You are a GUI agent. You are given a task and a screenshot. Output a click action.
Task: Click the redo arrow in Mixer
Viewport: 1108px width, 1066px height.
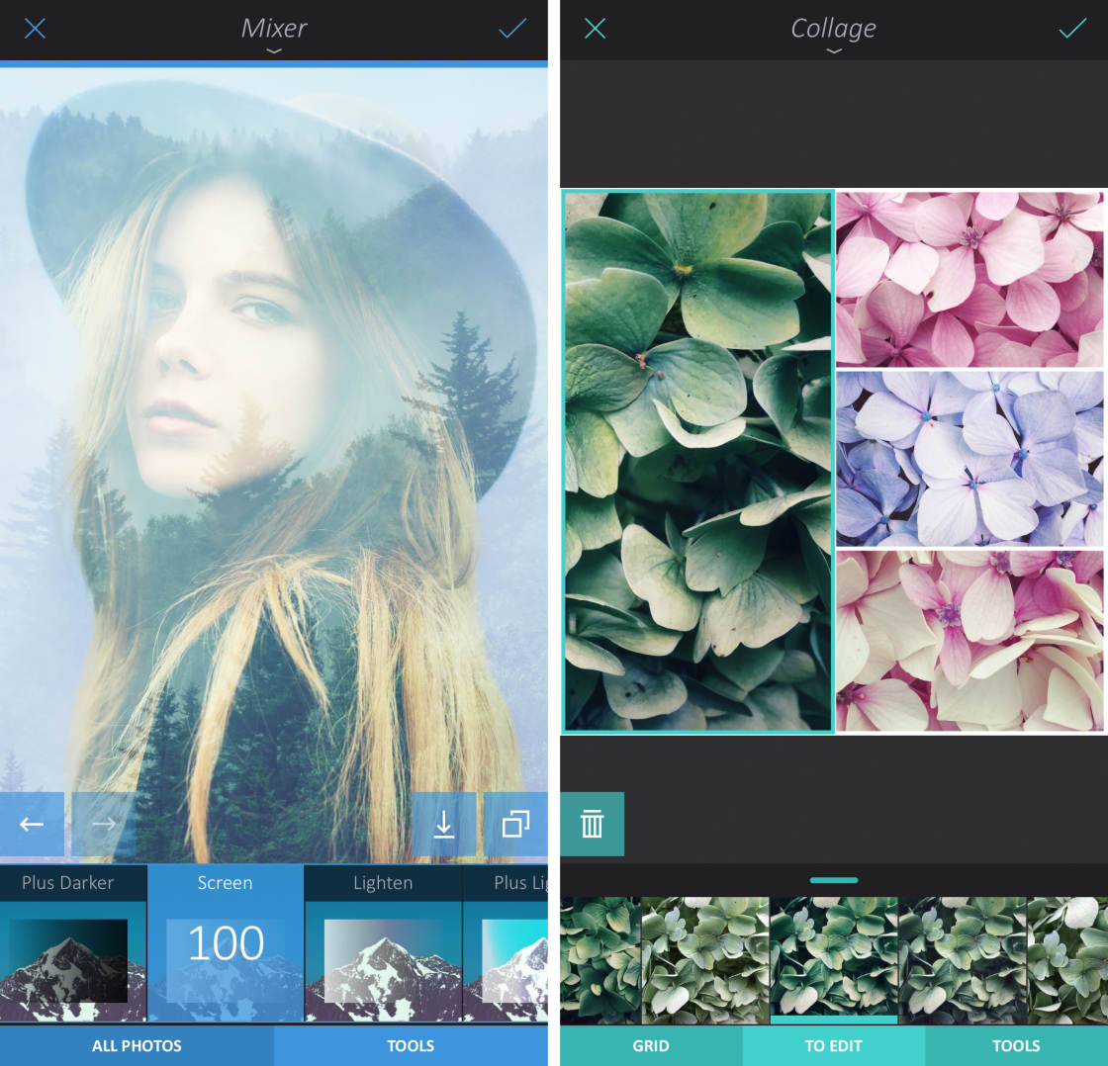pyautogui.click(x=102, y=824)
